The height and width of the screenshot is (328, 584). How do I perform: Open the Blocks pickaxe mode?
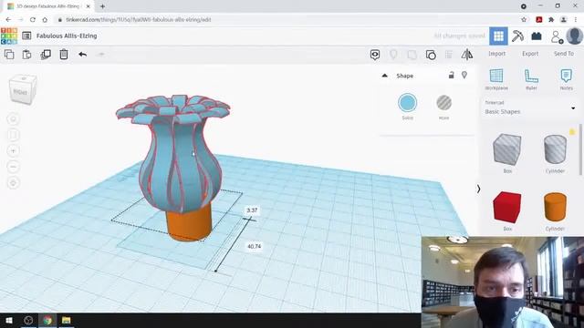pyautogui.click(x=517, y=36)
